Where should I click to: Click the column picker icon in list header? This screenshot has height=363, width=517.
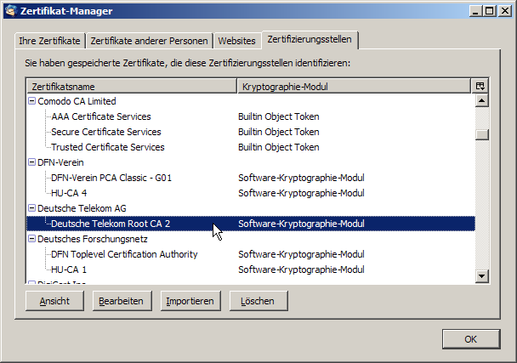(480, 86)
